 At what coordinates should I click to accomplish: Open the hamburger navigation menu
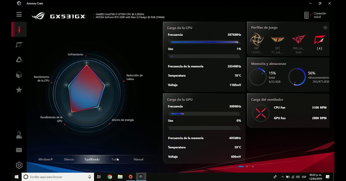coord(19,14)
